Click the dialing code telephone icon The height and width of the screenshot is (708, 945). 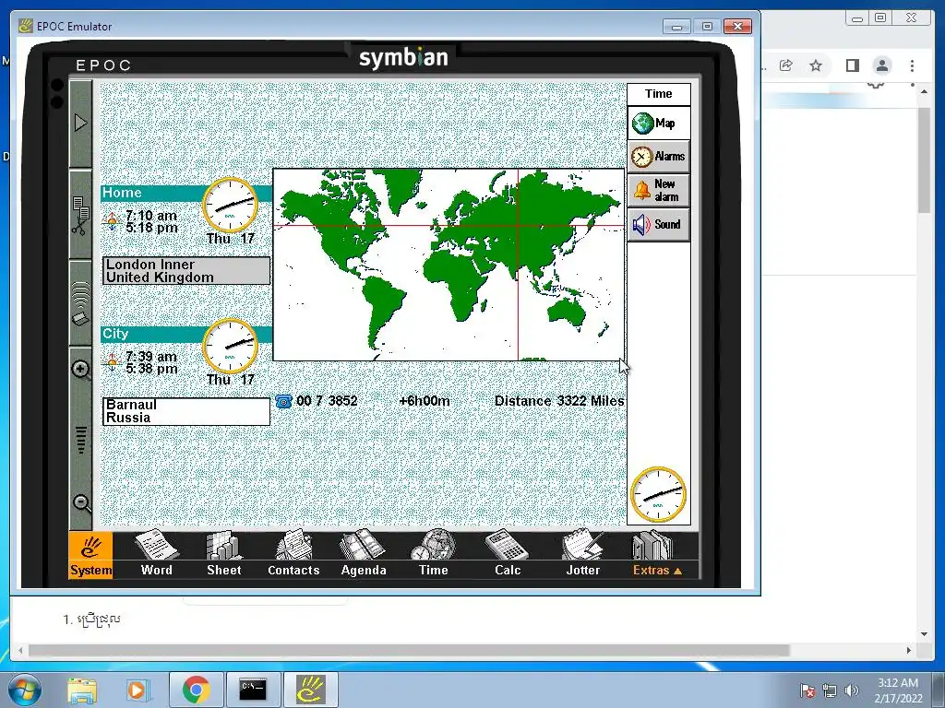[x=283, y=401]
